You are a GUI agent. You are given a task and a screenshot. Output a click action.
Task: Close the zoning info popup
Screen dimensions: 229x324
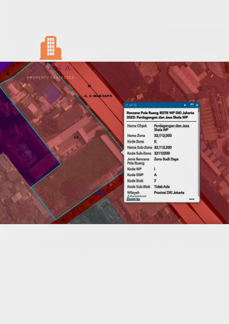tap(197, 105)
